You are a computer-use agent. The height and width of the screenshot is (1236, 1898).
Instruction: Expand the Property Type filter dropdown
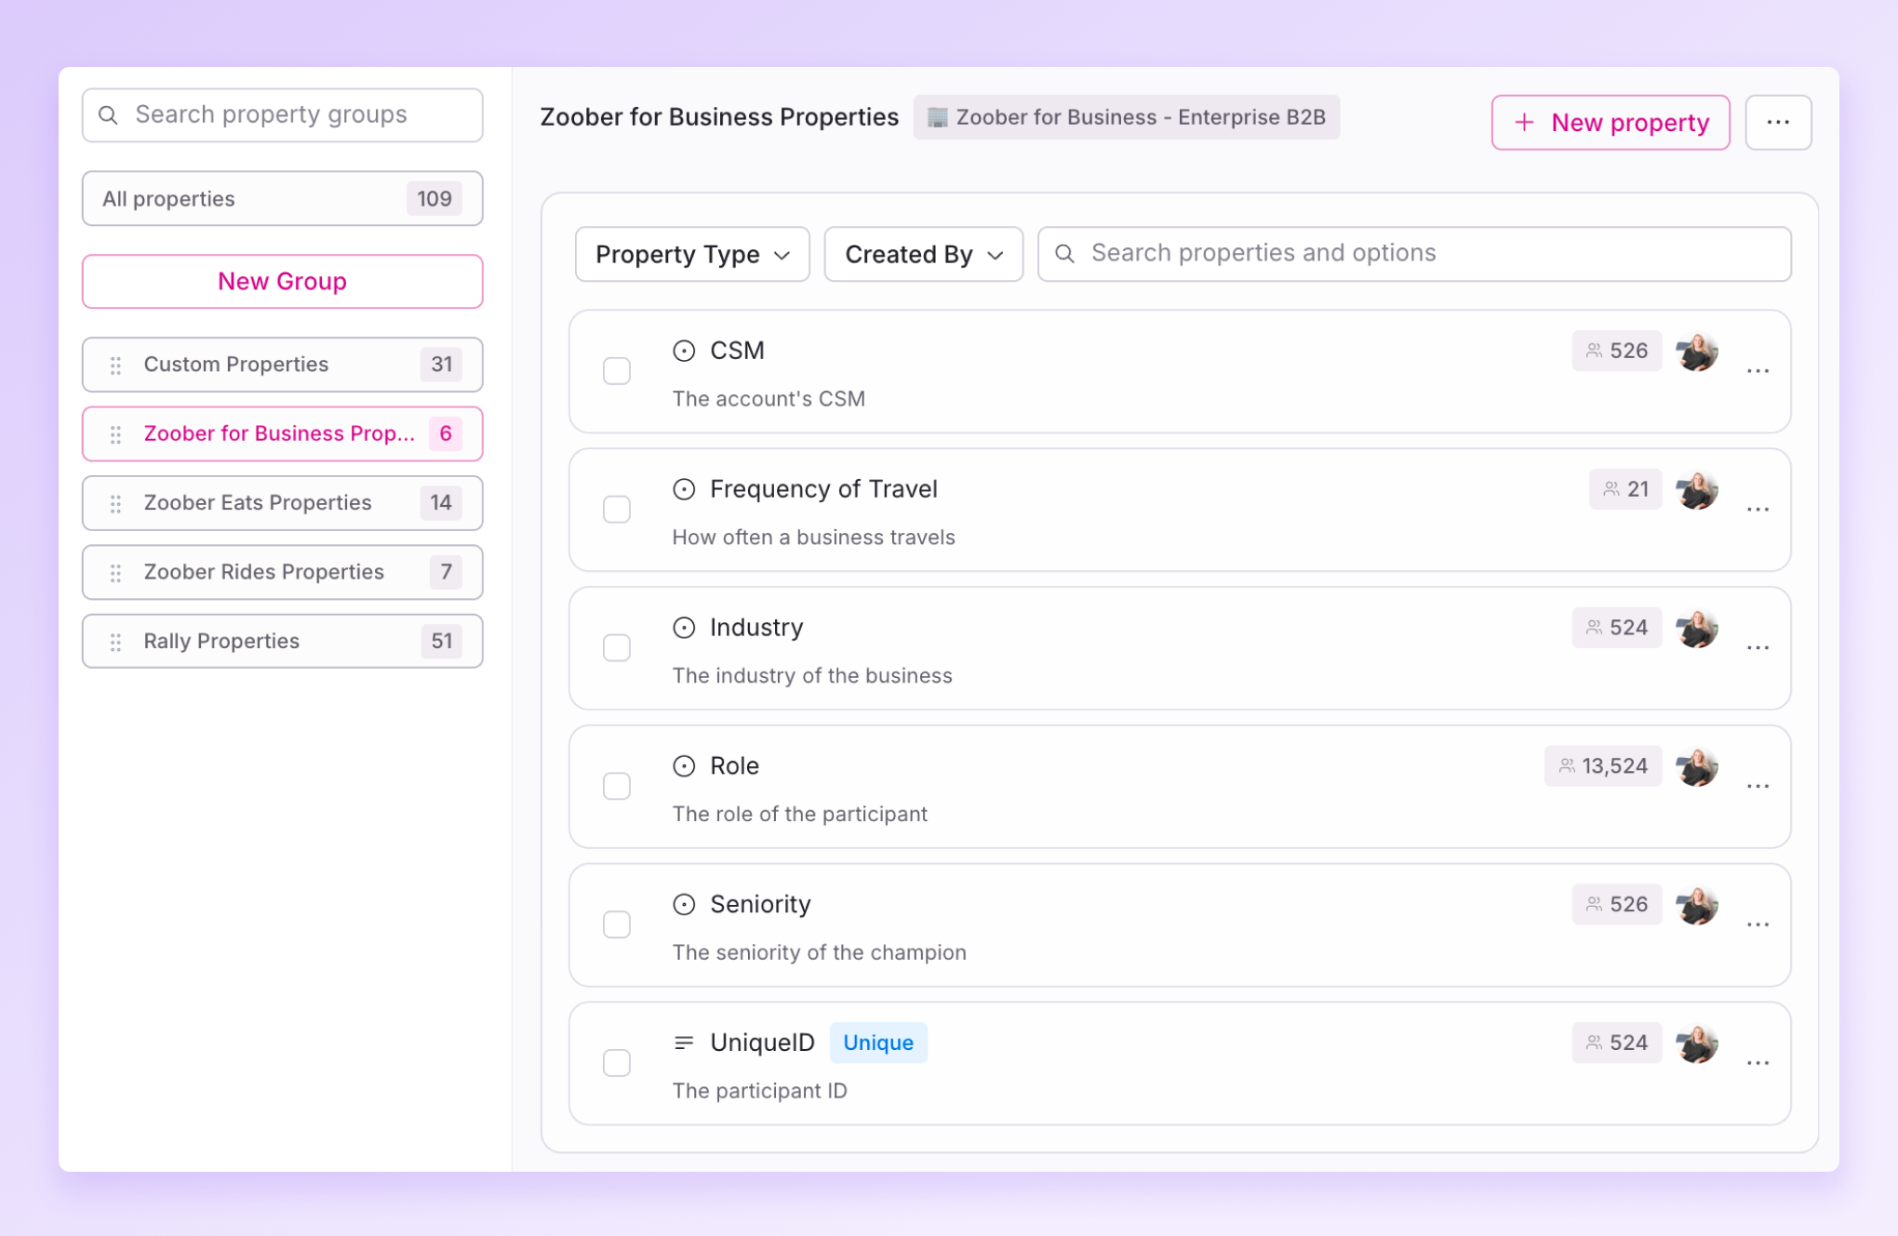click(x=692, y=254)
